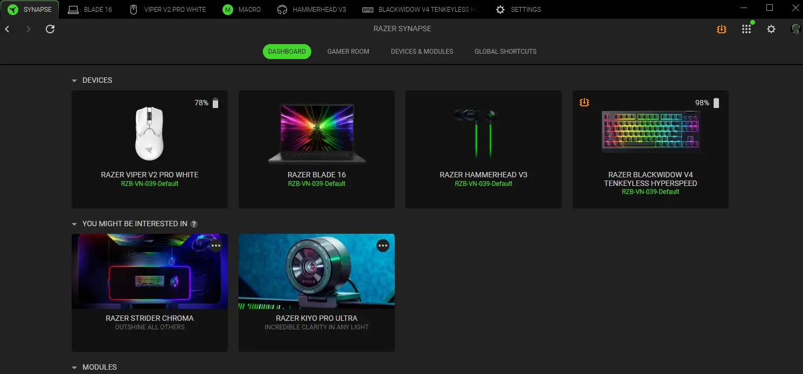
Task: Open the Razer Kiyo Pro Ultra promo thumbnail
Action: (316, 271)
